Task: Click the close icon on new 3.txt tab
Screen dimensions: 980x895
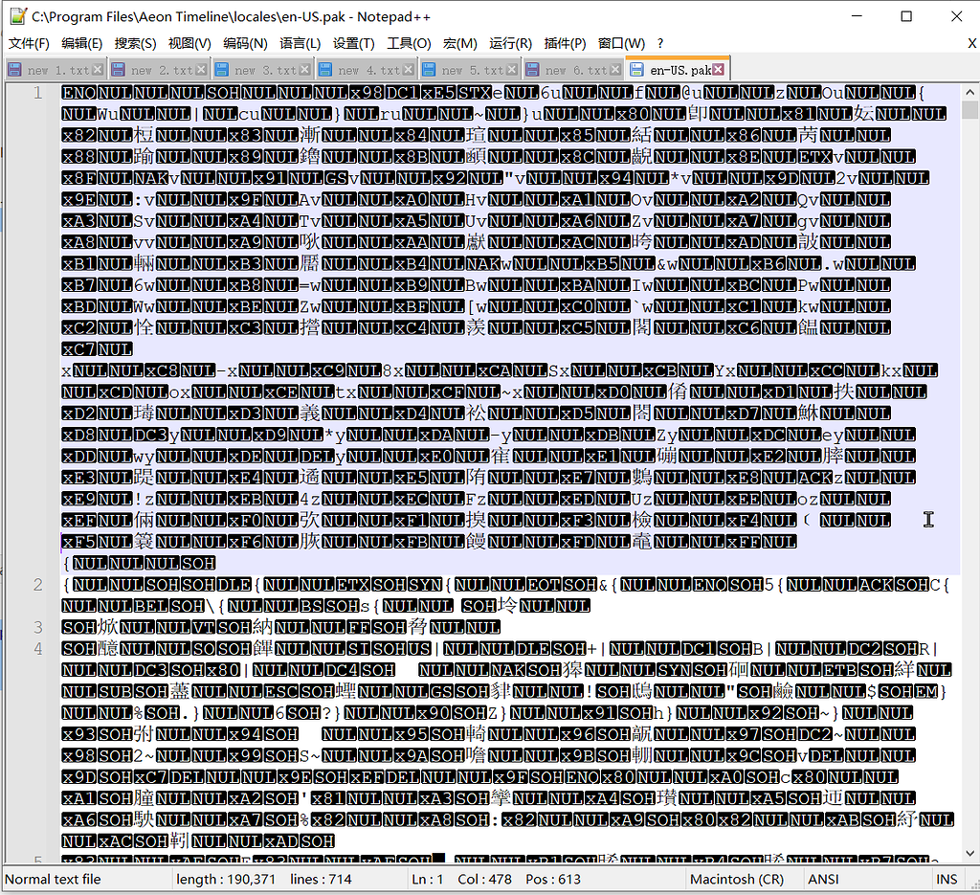Action: [x=305, y=71]
